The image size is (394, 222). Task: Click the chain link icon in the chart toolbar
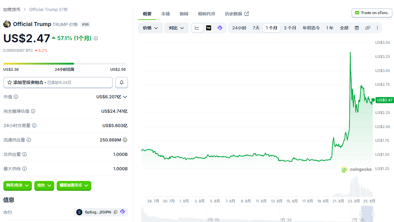[368, 28]
